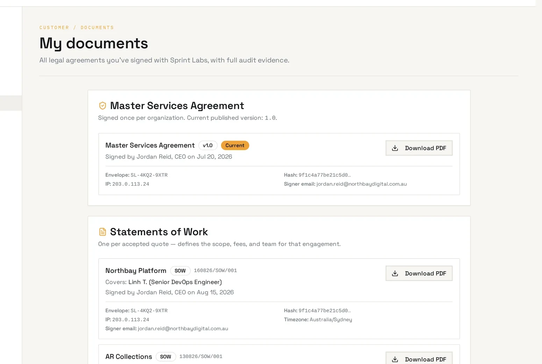Image resolution: width=542 pixels, height=364 pixels.
Task: Click the download arrow icon in the Northbay Platform card
Action: tap(395, 273)
